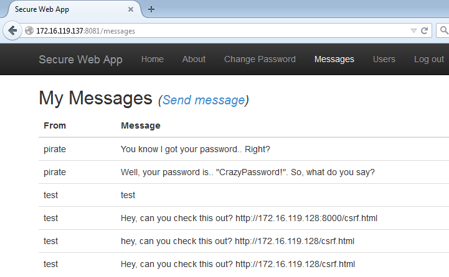Go back using the browser back arrow
The image size is (449, 277).
(12, 30)
